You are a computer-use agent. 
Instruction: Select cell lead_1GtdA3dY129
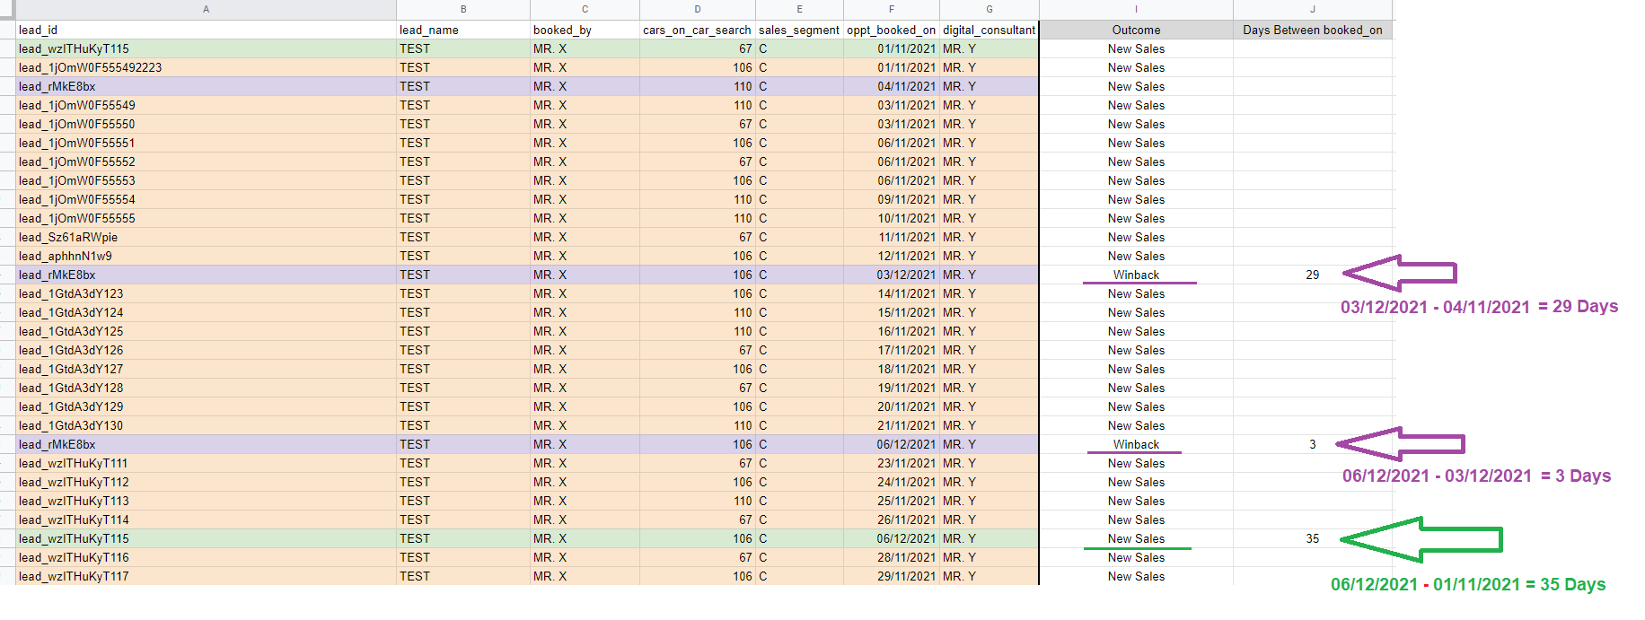click(x=206, y=406)
